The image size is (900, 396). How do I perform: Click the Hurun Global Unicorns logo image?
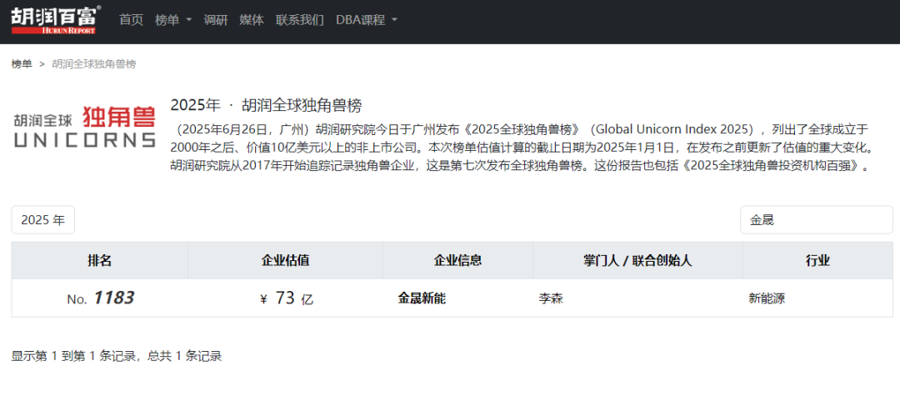click(84, 127)
